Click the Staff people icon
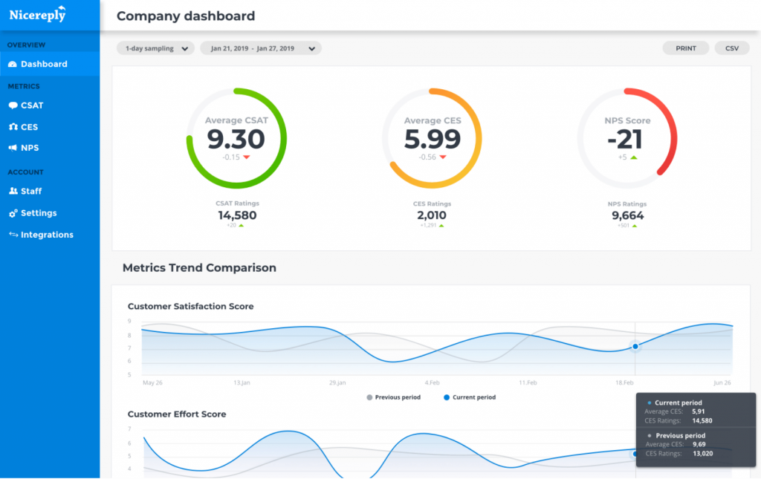Viewport: 761px width, 479px height. click(x=13, y=192)
